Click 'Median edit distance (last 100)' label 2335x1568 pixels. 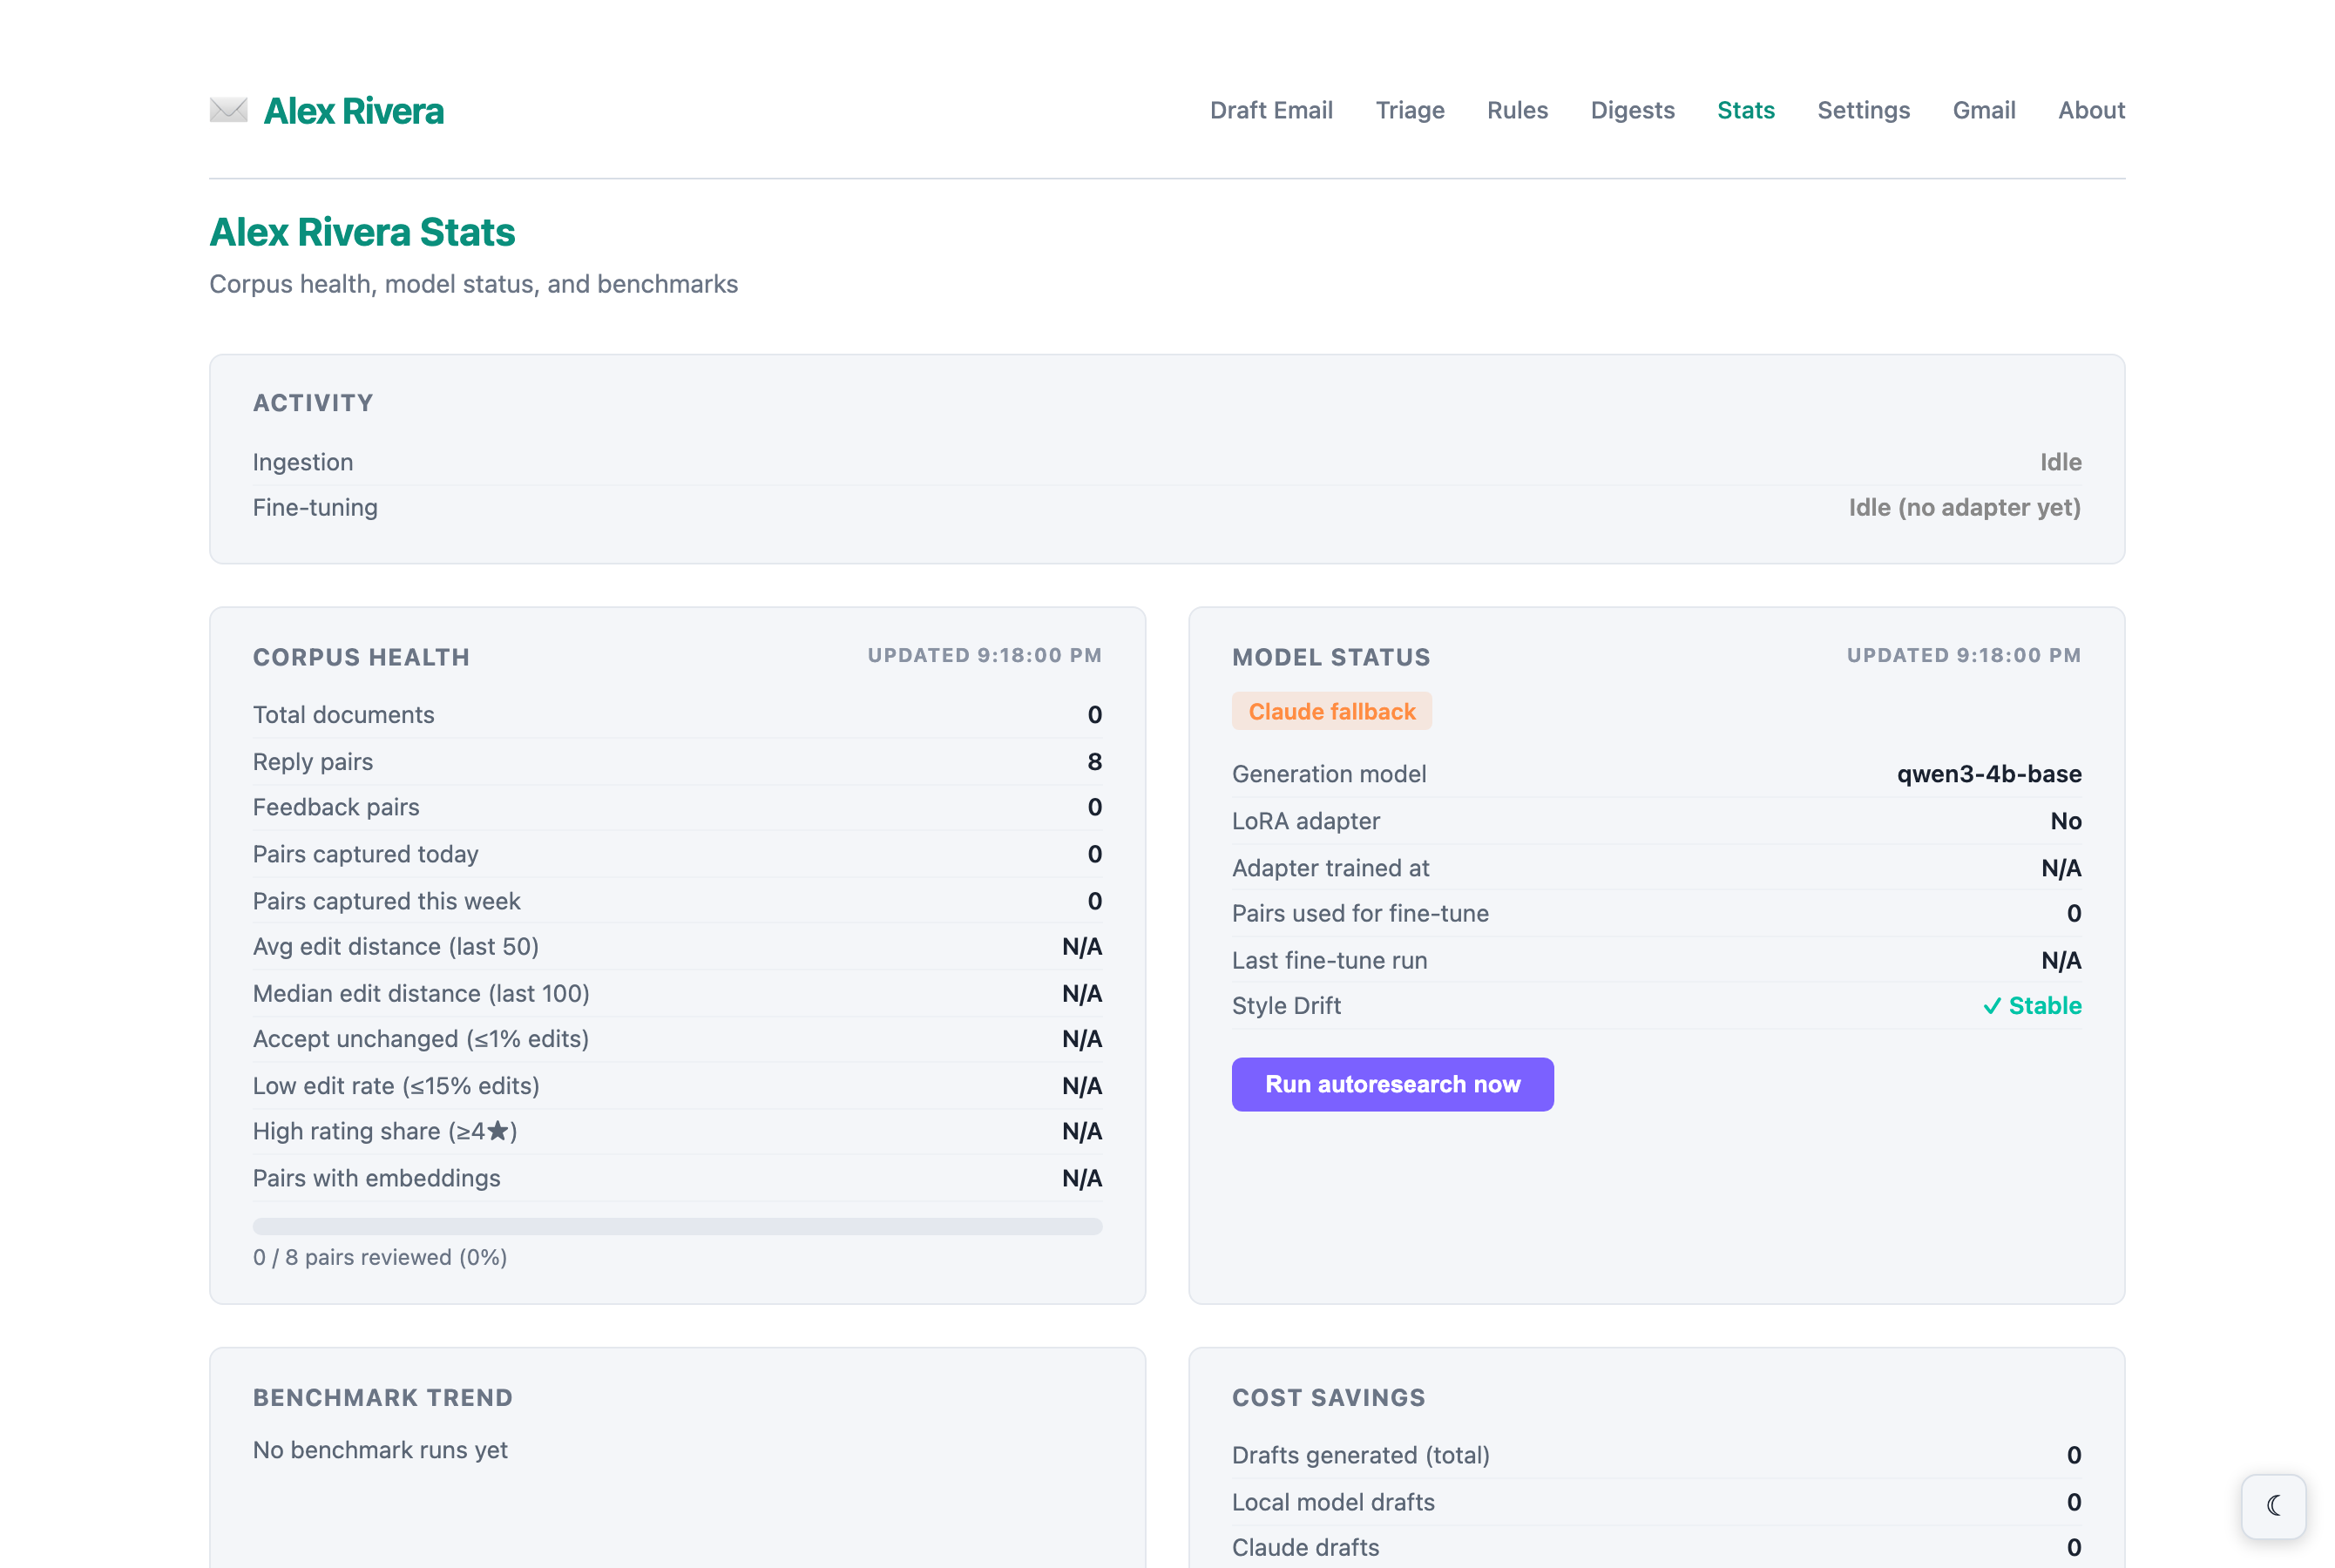tap(421, 993)
